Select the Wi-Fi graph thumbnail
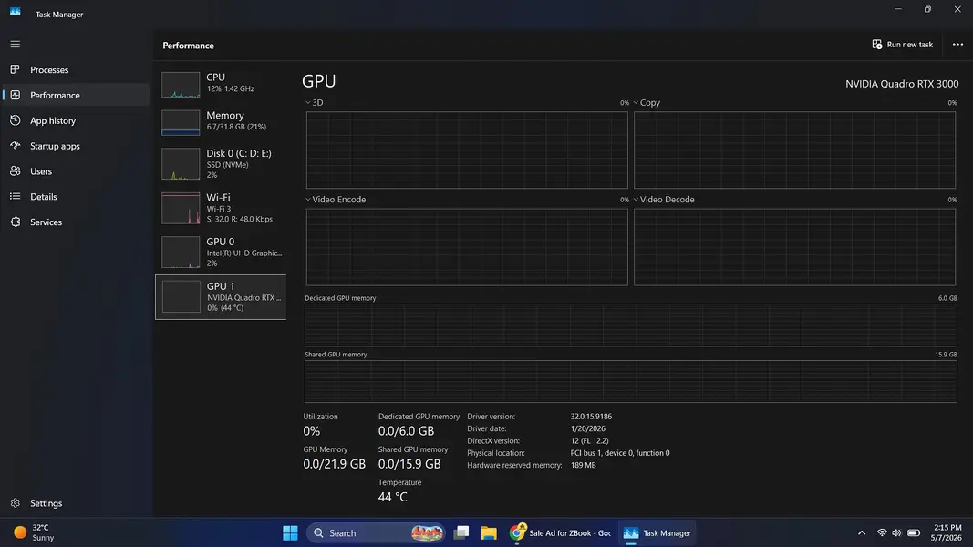The height and width of the screenshot is (547, 973). (181, 208)
